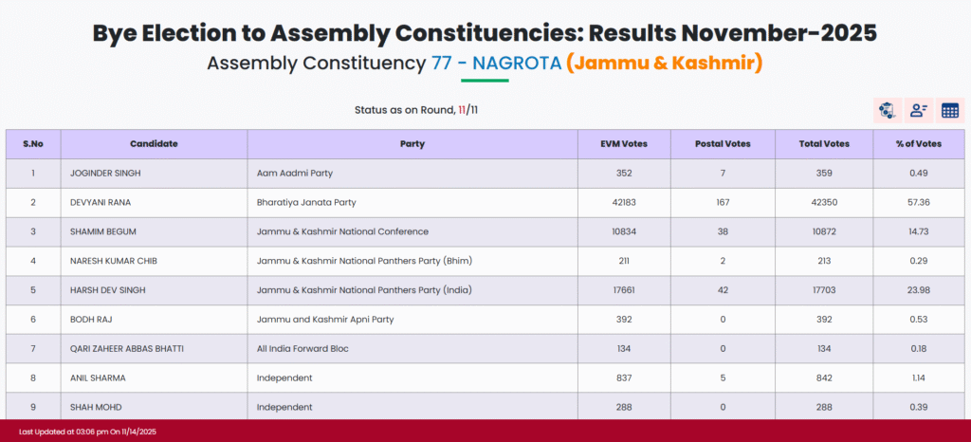This screenshot has width=971, height=442.
Task: Click the Party column header
Action: (412, 144)
